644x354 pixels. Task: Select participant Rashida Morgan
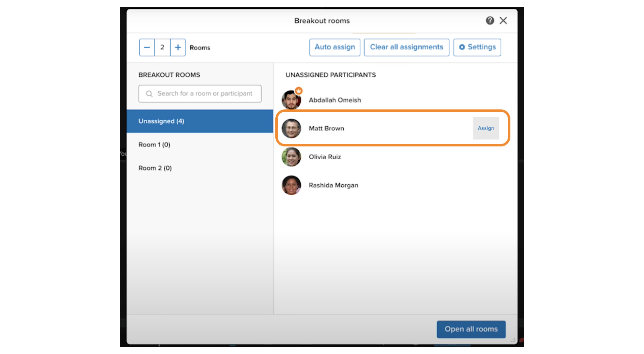point(333,185)
